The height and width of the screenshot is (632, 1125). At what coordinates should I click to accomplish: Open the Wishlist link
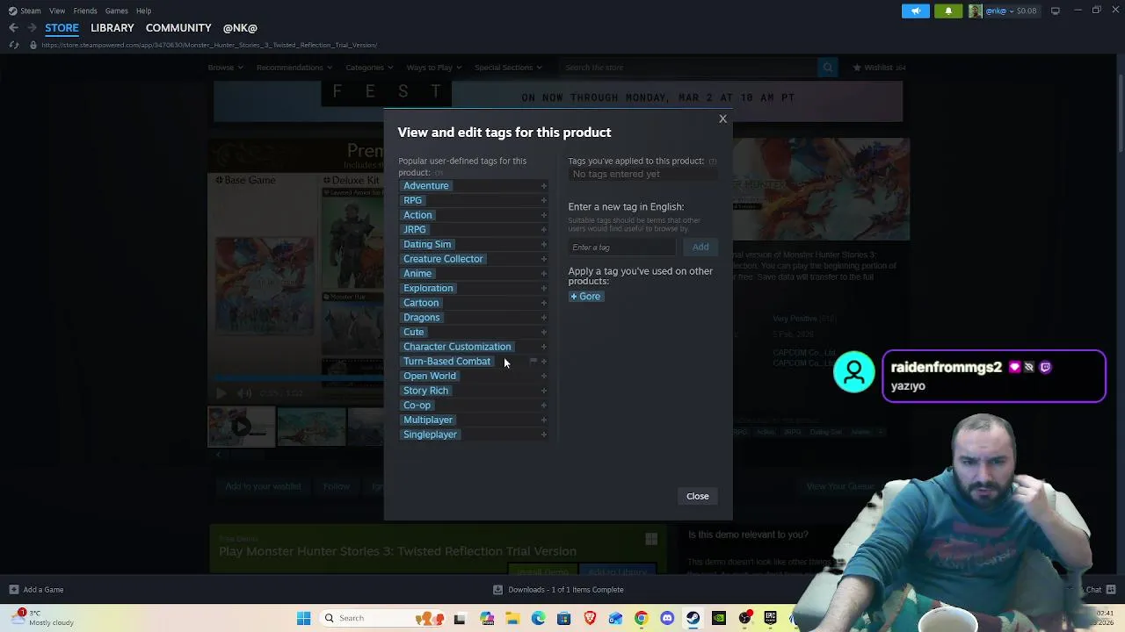click(x=880, y=68)
